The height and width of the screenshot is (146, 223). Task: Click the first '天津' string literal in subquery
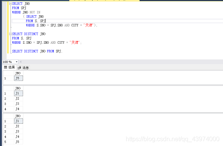click(x=88, y=25)
